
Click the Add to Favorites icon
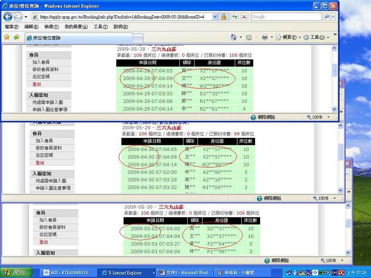click(16, 37)
